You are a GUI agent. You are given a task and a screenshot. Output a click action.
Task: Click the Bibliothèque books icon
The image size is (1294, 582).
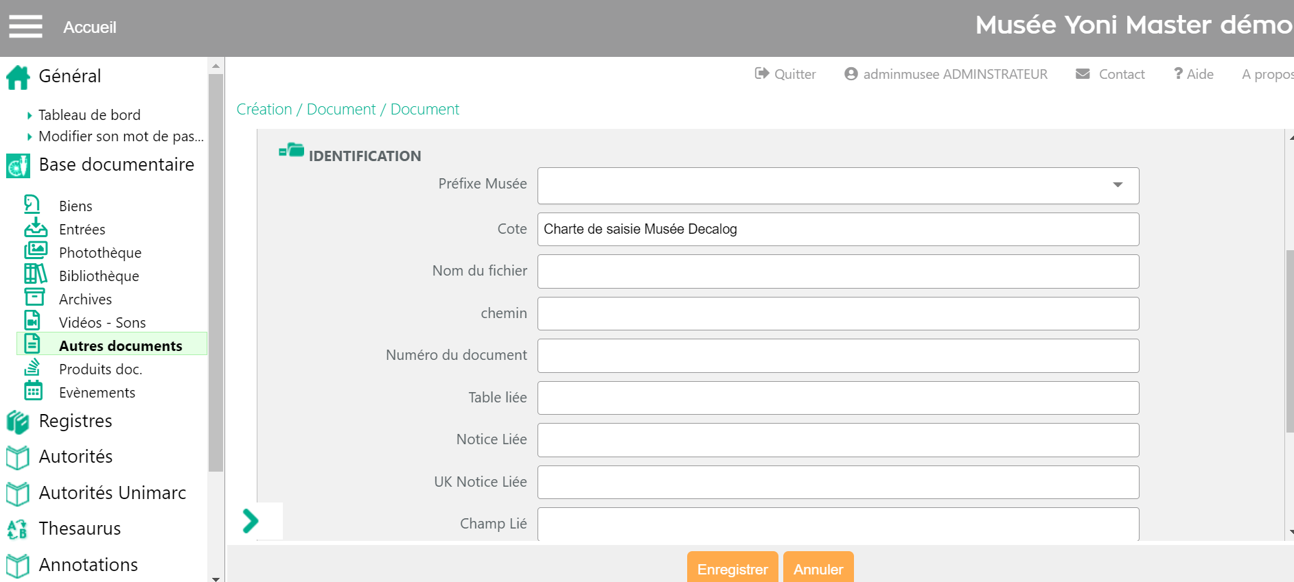pyautogui.click(x=36, y=274)
